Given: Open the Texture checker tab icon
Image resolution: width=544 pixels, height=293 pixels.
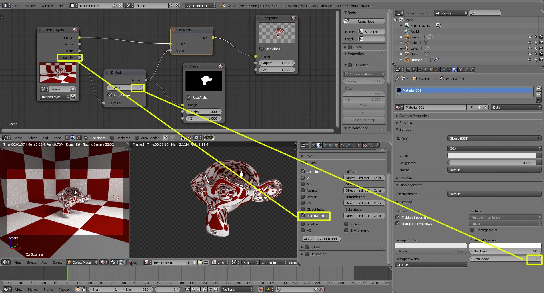Looking at the screenshot, I should coord(460,70).
